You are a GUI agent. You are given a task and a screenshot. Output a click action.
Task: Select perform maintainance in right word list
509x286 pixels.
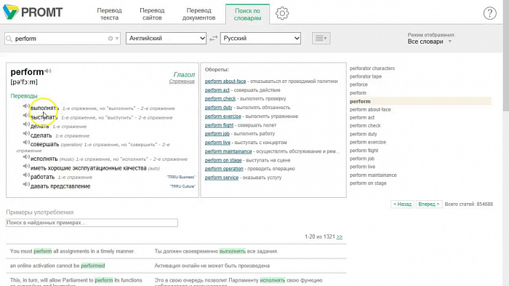[x=373, y=175]
